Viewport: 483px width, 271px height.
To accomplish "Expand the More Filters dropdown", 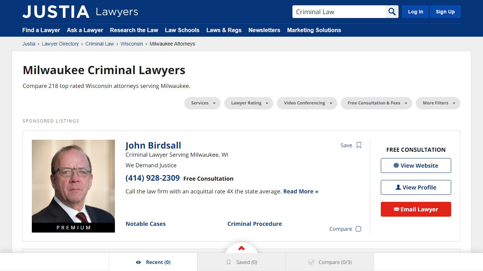I will 438,103.
